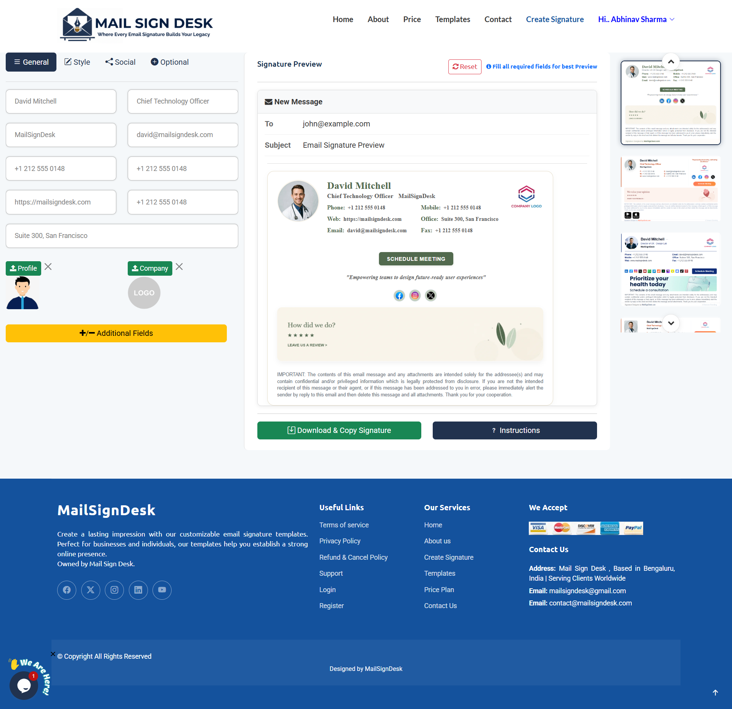Click the Leave Us A Review link
The height and width of the screenshot is (709, 732).
307,345
